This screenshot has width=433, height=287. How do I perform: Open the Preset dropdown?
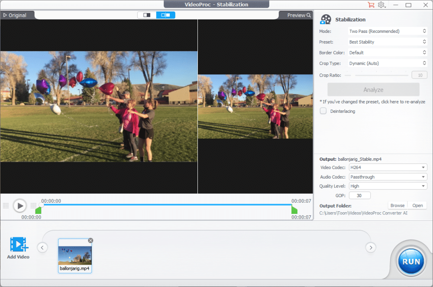tap(388, 42)
